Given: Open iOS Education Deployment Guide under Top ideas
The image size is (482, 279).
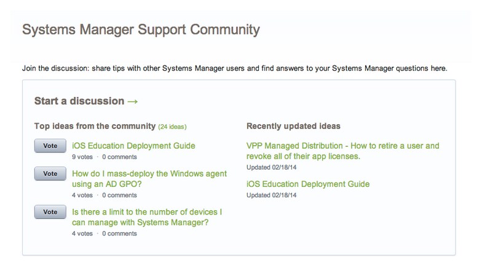Looking at the screenshot, I should tap(133, 146).
